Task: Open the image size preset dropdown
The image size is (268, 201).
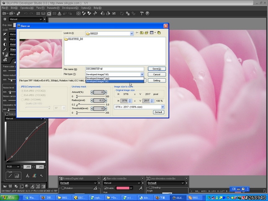Action: click(162, 107)
